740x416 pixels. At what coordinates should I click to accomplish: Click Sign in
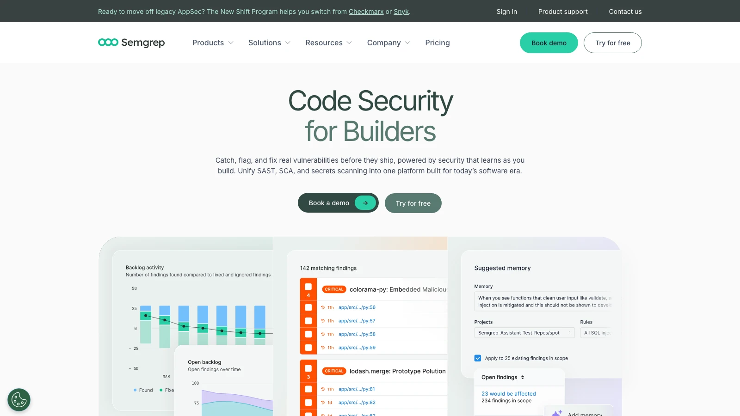tap(507, 12)
